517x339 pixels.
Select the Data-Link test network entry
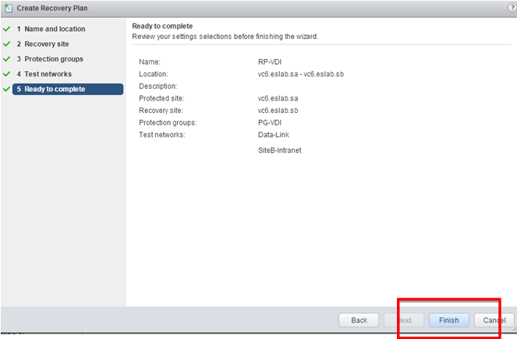tap(274, 135)
